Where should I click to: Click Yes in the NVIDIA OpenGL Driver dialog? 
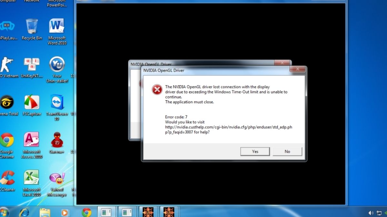tap(255, 151)
